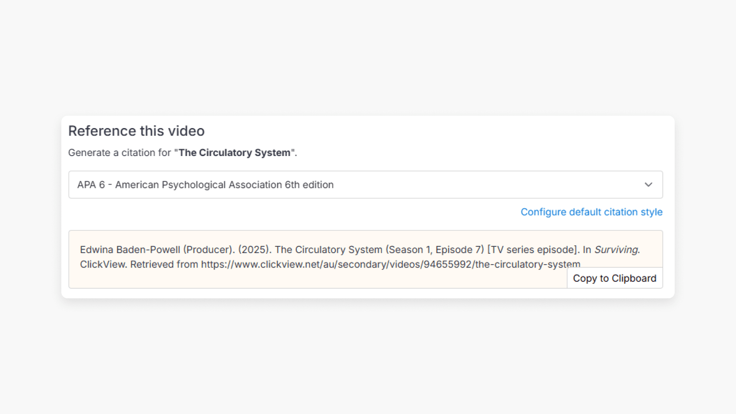Click the chevron arrow in citation dropdown
Screen dimensions: 736x414
[648, 185]
